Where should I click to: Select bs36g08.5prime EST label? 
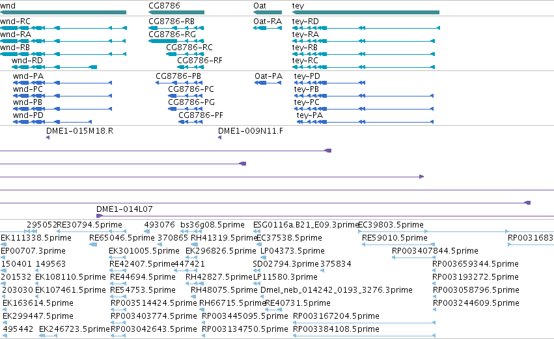(x=212, y=225)
